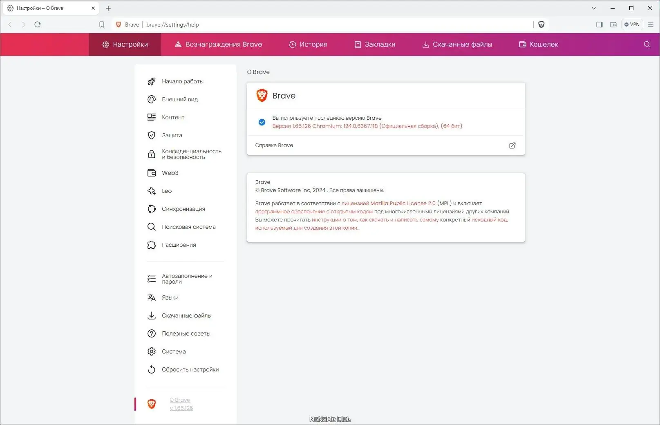Screen dimensions: 660x425
Task: Search settings with the magnifier icon
Action: point(647,45)
